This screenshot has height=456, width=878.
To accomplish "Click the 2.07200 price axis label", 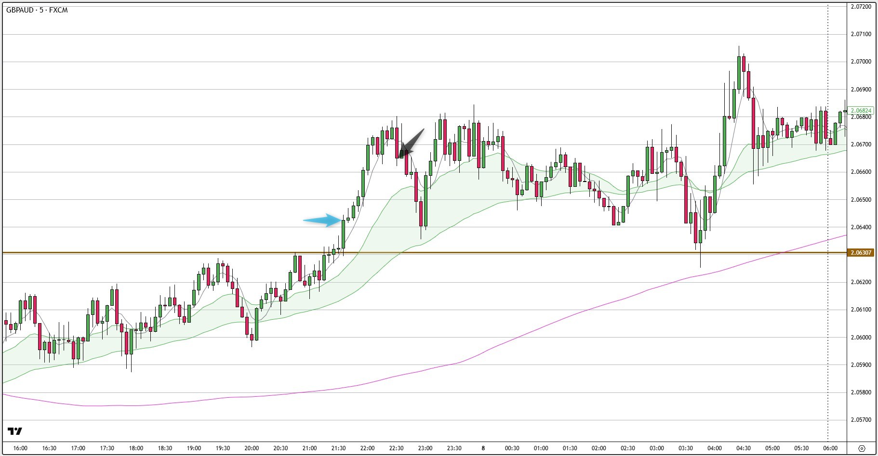I will coord(861,7).
